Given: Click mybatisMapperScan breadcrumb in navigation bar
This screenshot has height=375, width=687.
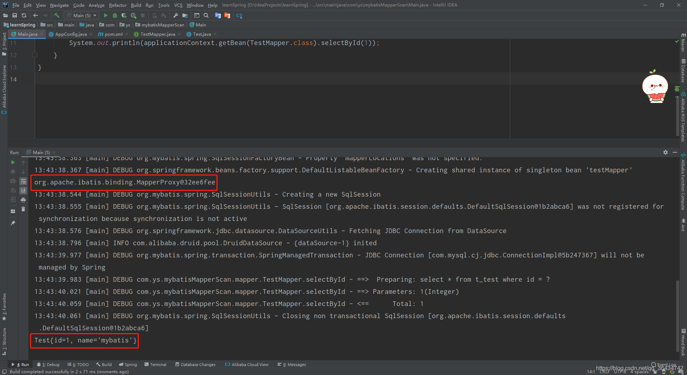Looking at the screenshot, I should [160, 25].
